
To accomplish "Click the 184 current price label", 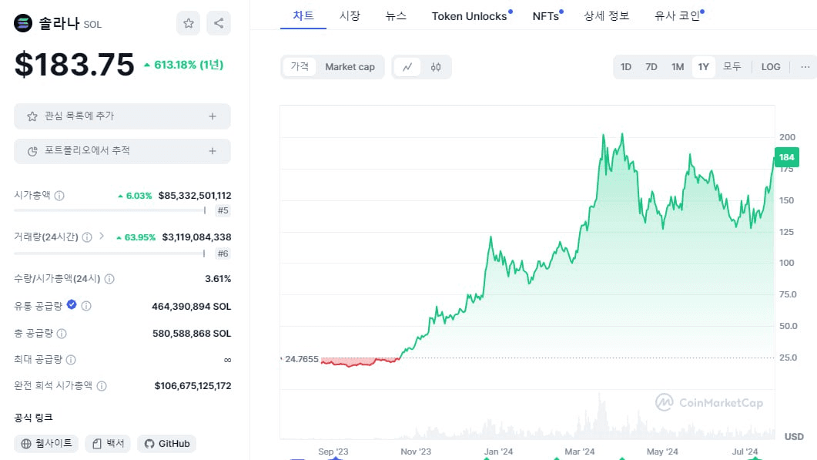I will coord(787,157).
